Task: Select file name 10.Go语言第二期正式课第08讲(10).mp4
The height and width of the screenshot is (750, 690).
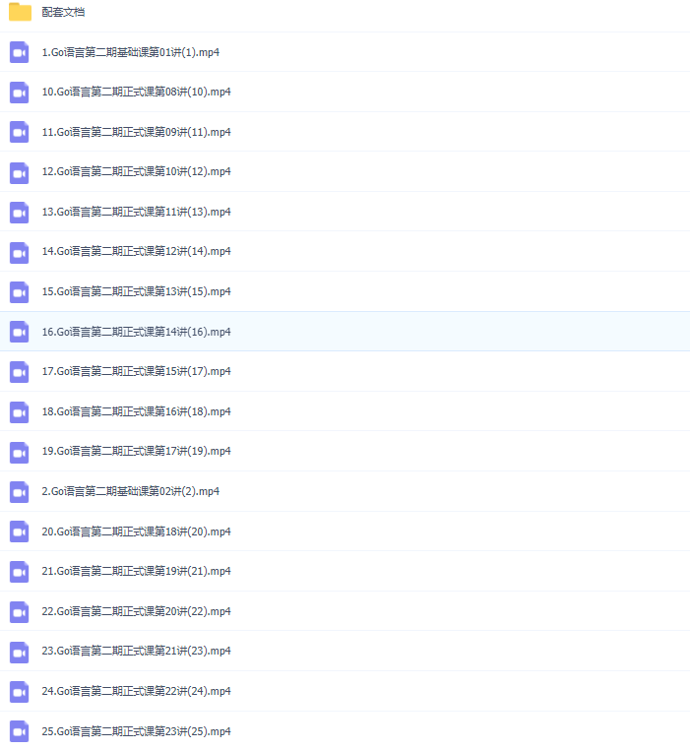Action: (x=137, y=92)
